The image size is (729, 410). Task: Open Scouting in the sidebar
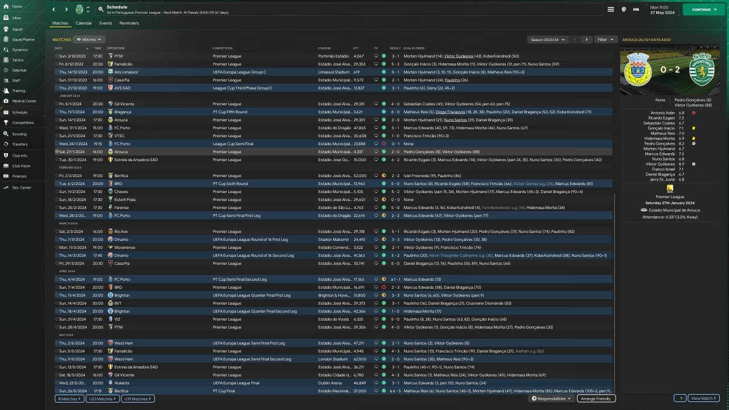(x=19, y=134)
